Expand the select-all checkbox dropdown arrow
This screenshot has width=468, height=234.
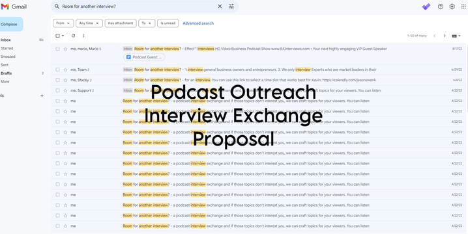[63, 36]
